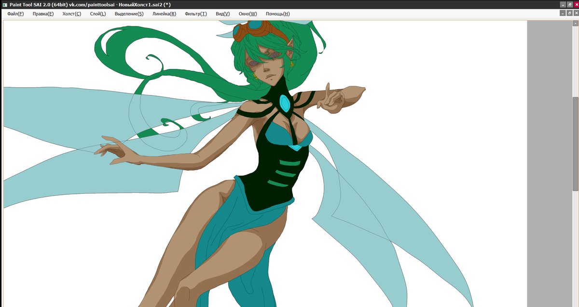This screenshot has width=579, height=307.
Task: Open the Выделение menu
Action: (x=129, y=14)
